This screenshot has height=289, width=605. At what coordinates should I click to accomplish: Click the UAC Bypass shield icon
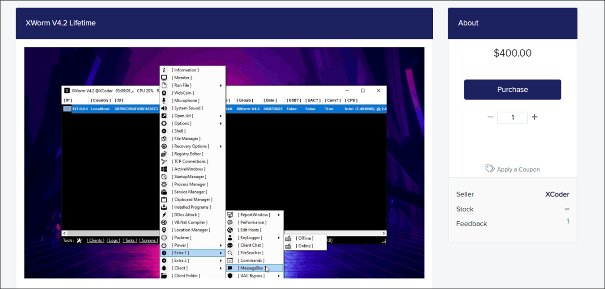point(230,275)
